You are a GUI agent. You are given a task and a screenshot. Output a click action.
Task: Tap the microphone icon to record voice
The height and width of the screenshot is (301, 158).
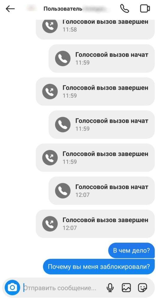[110, 287]
